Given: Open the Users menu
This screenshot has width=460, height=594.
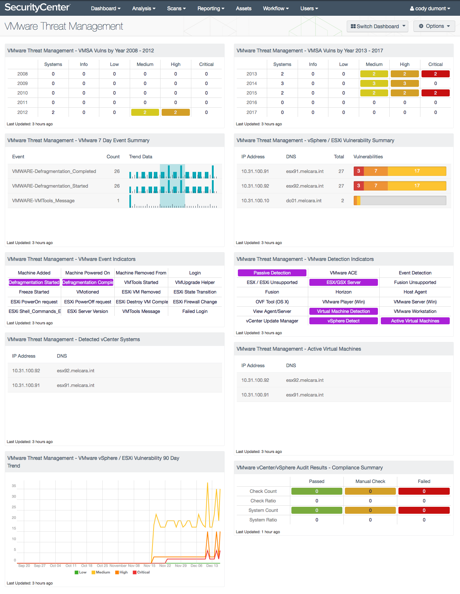Looking at the screenshot, I should (309, 8).
